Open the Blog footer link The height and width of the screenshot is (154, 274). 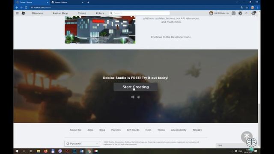(x=102, y=130)
